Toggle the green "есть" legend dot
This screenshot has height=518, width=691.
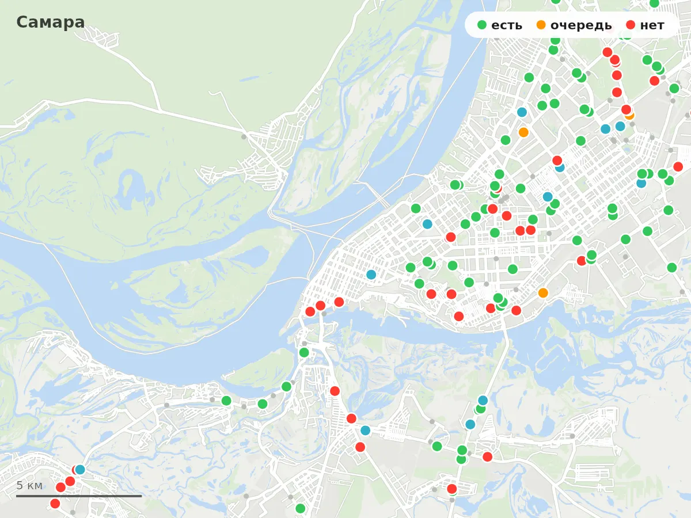click(x=482, y=25)
